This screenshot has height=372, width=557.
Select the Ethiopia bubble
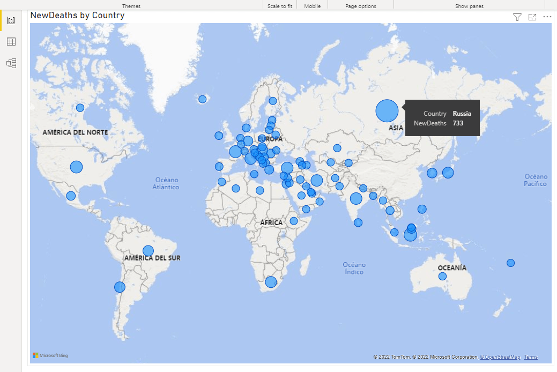[294, 221]
